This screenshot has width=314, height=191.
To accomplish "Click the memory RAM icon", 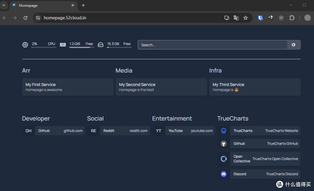I will tap(63, 45).
